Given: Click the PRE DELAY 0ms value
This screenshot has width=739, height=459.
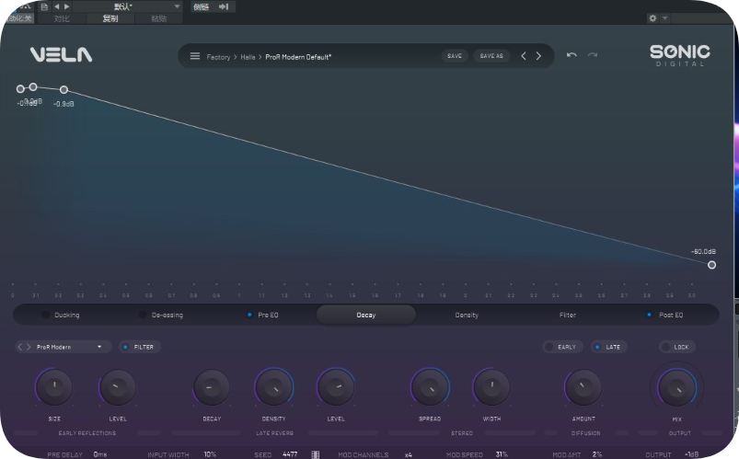Looking at the screenshot, I should tap(100, 454).
